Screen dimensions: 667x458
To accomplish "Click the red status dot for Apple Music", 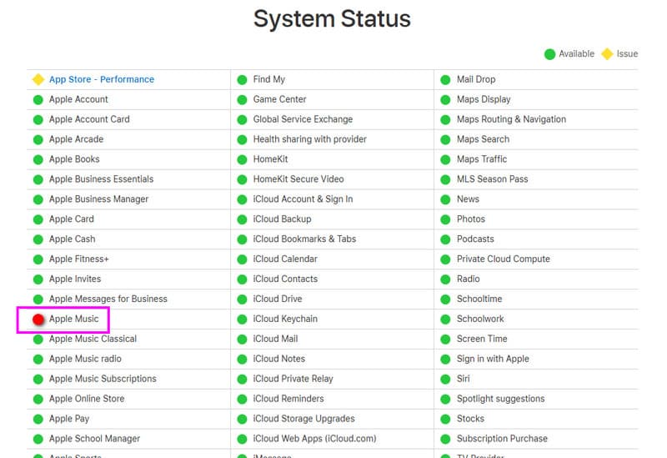I will 38,320.
